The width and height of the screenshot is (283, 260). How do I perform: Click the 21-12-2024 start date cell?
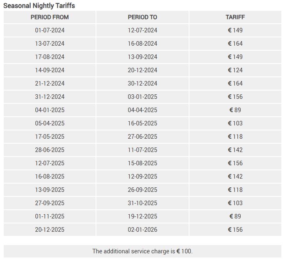point(50,83)
